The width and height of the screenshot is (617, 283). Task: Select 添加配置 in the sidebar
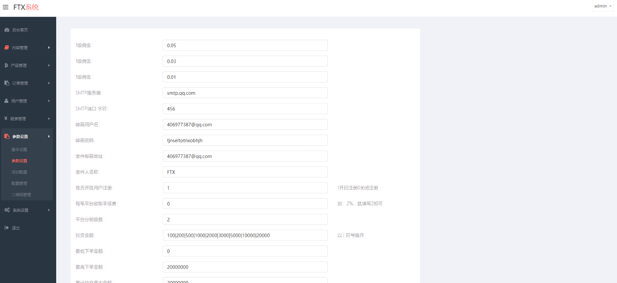[x=20, y=172]
